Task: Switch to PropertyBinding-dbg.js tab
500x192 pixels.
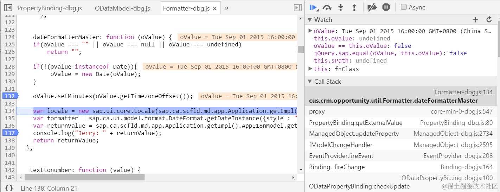Action: (x=50, y=8)
